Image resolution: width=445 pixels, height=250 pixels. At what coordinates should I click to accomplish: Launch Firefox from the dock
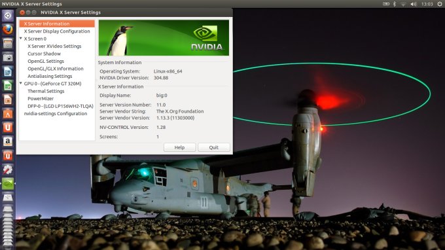click(x=8, y=29)
